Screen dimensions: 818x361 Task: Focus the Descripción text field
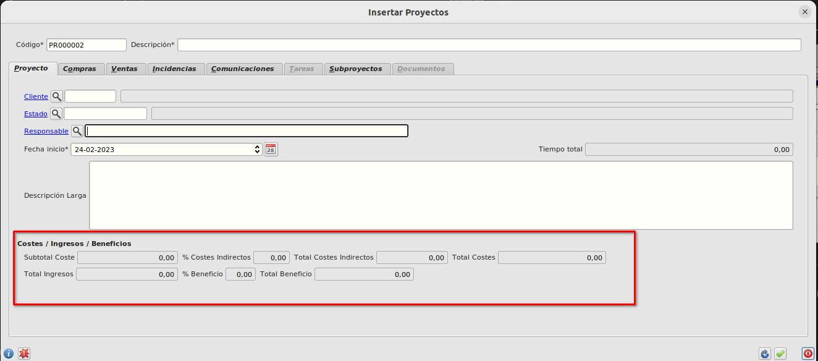(489, 45)
